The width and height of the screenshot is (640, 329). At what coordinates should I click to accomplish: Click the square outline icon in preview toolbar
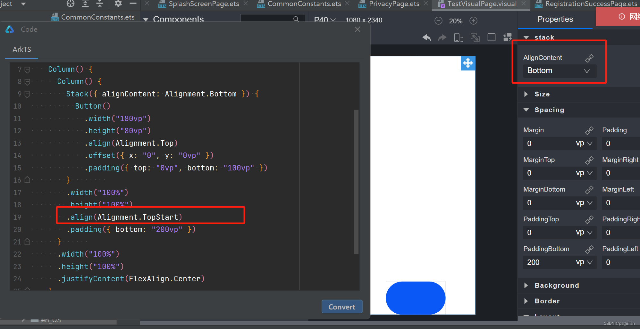click(x=491, y=37)
